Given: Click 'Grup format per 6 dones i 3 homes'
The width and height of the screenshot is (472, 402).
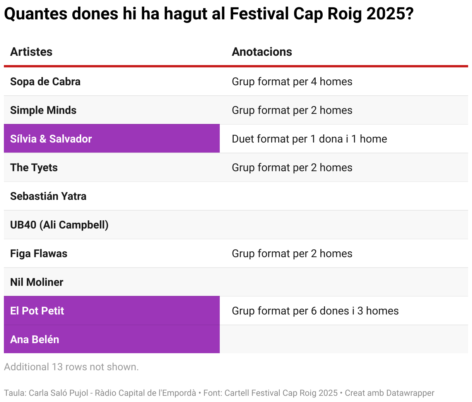Looking at the screenshot, I should pyautogui.click(x=315, y=311).
